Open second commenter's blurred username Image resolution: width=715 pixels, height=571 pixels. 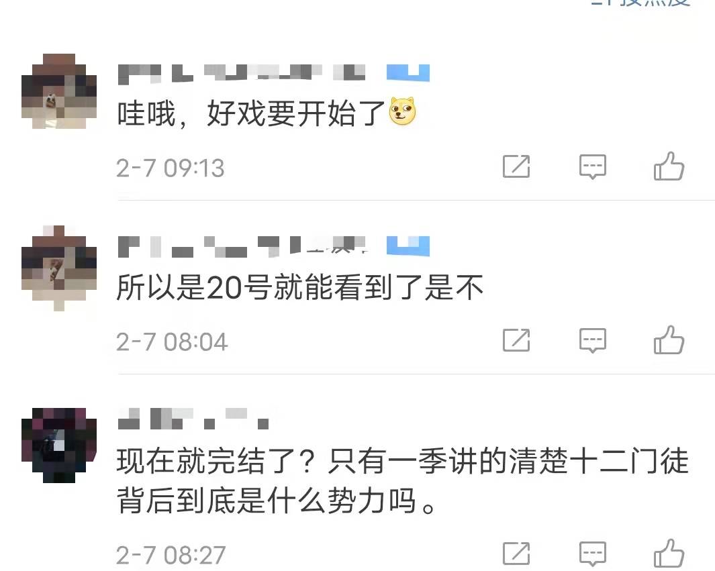(242, 246)
